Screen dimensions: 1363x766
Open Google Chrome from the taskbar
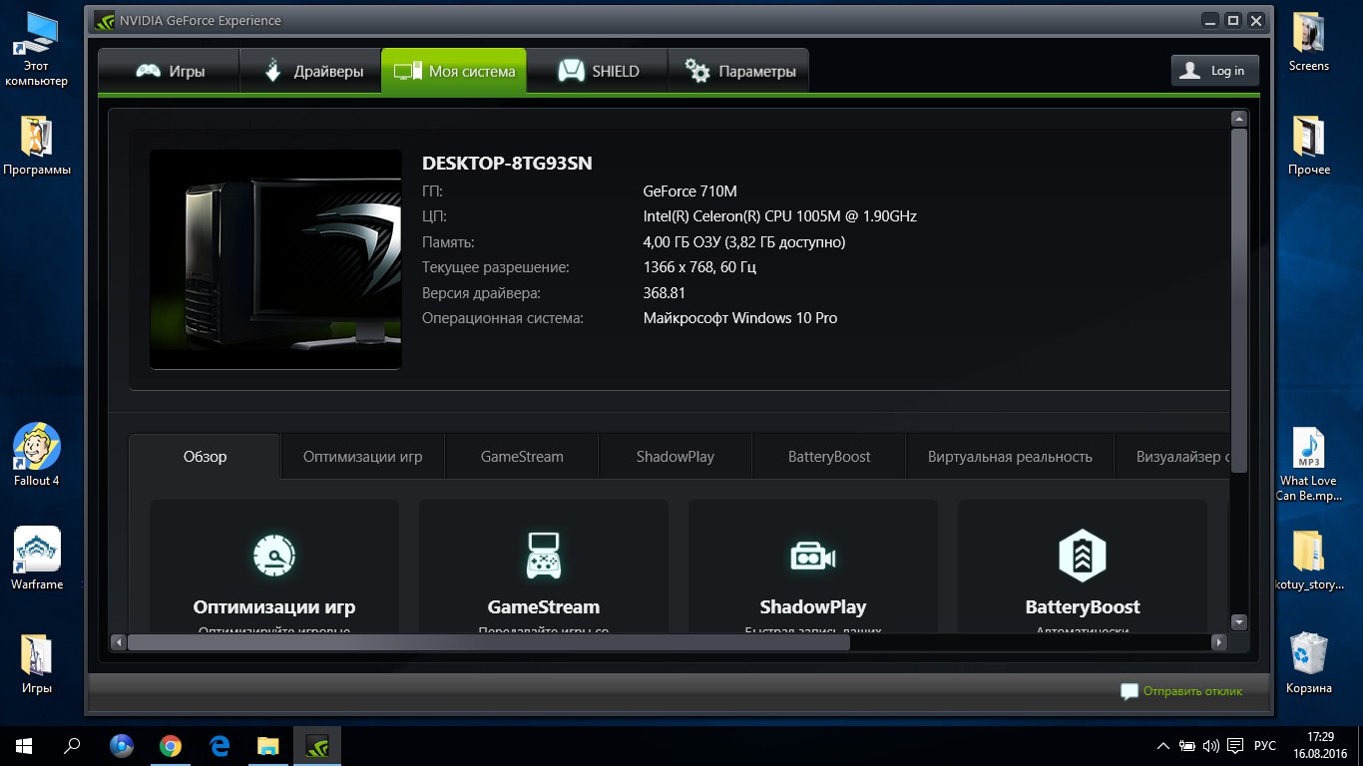click(171, 745)
